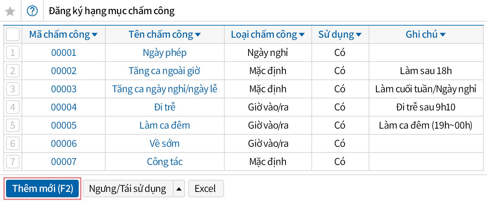The height and width of the screenshot is (202, 487).
Task: Expand the Loại chấm công column sort arrow
Action: point(302,35)
